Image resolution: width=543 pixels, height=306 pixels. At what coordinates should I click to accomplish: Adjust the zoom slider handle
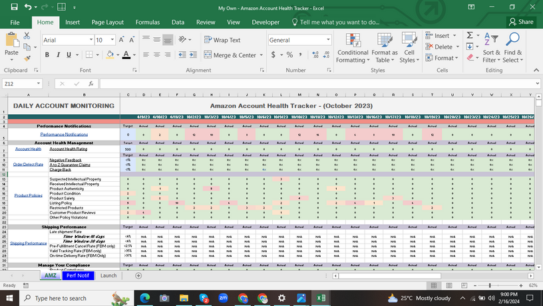tap(489, 285)
